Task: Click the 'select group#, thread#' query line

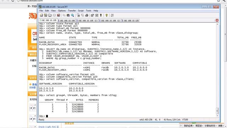Action: coord(78,95)
